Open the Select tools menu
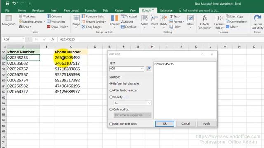Image resolution: width=264 pixels, height=148 pixels. 145,21
